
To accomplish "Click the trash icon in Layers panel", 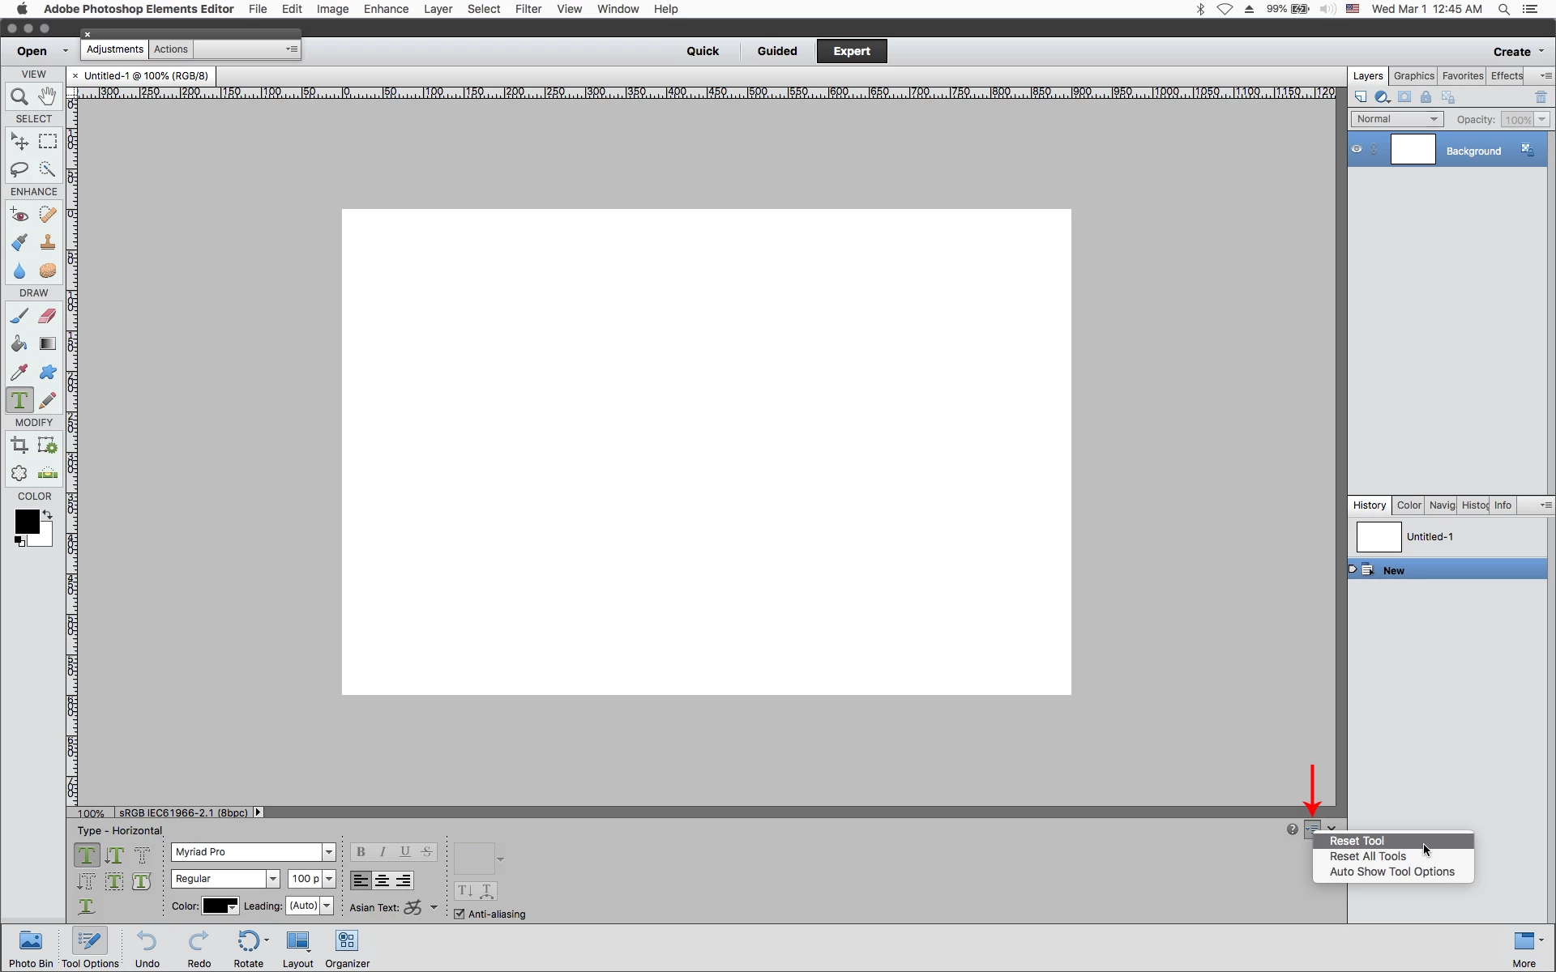I will coord(1541,97).
